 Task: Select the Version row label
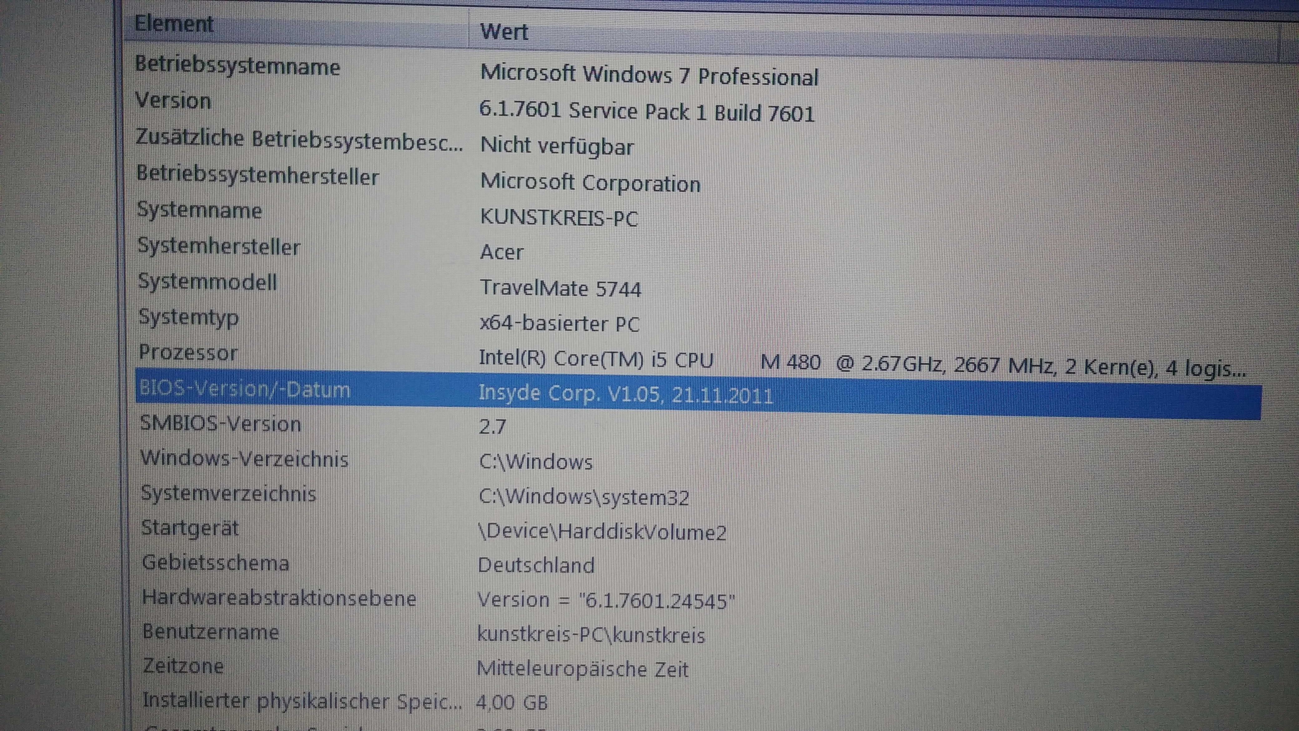(x=173, y=100)
